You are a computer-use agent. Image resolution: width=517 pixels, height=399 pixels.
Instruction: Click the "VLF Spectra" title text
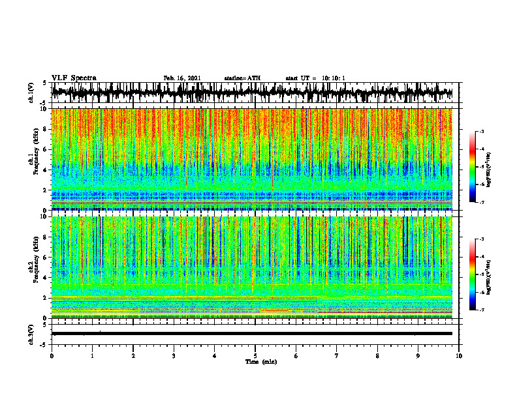pos(74,78)
